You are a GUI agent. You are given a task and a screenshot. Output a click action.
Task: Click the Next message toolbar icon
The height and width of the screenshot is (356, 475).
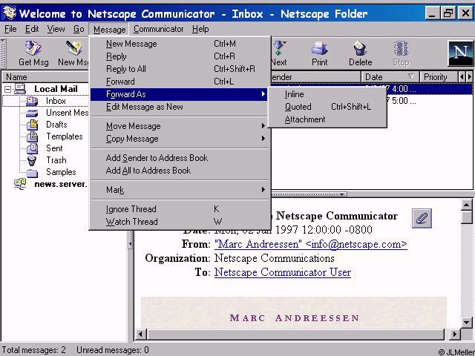279,48
